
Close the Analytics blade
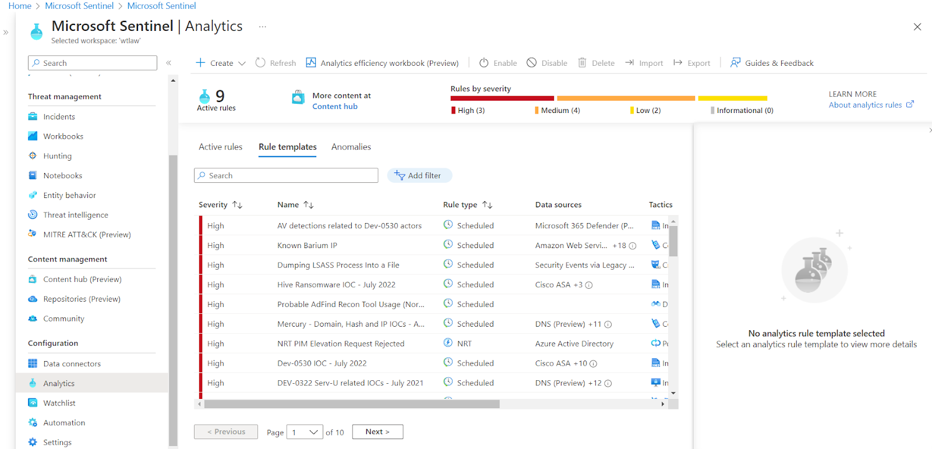pos(917,27)
